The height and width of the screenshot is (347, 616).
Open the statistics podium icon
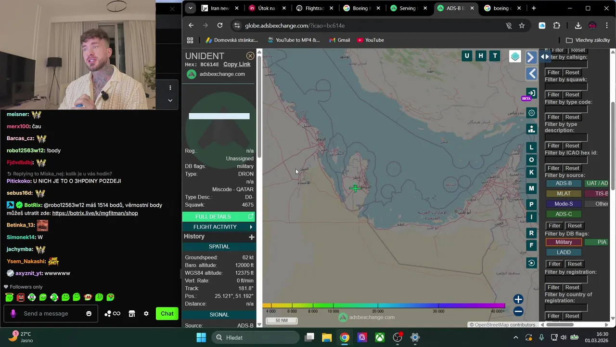point(531,129)
